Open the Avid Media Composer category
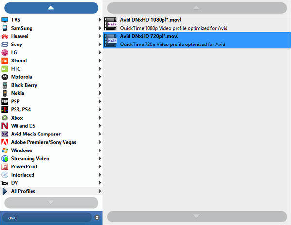This screenshot has width=291, height=225. point(51,134)
